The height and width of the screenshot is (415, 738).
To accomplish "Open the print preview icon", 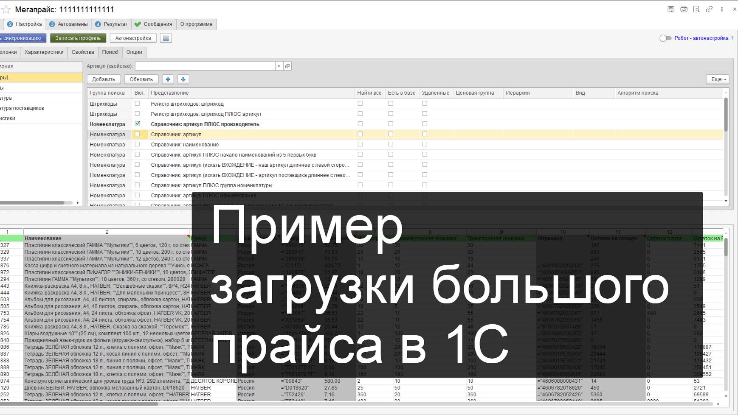I will pyautogui.click(x=696, y=9).
